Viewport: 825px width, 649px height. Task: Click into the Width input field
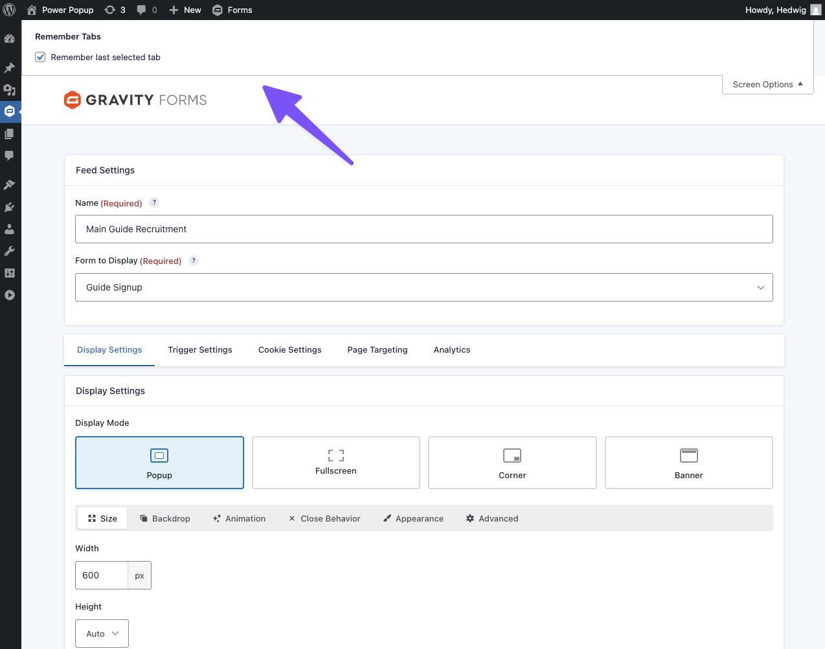102,575
